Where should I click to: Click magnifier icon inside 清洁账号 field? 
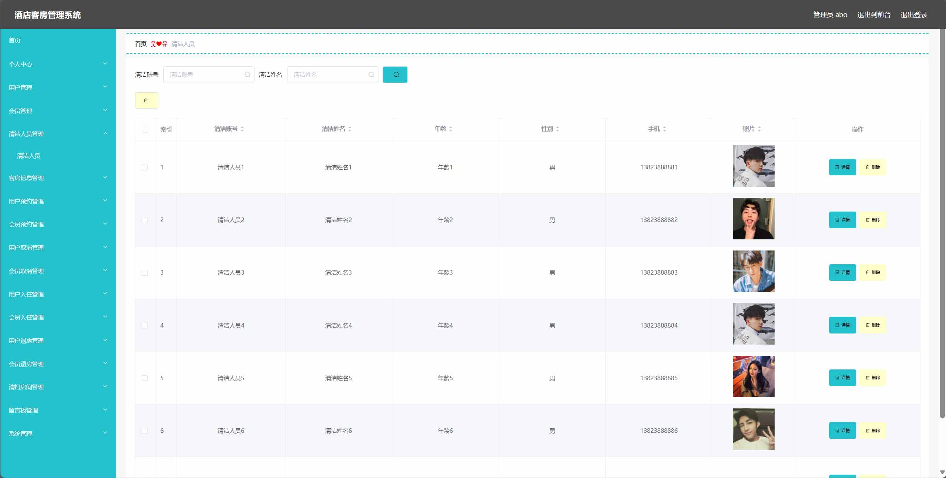point(247,74)
